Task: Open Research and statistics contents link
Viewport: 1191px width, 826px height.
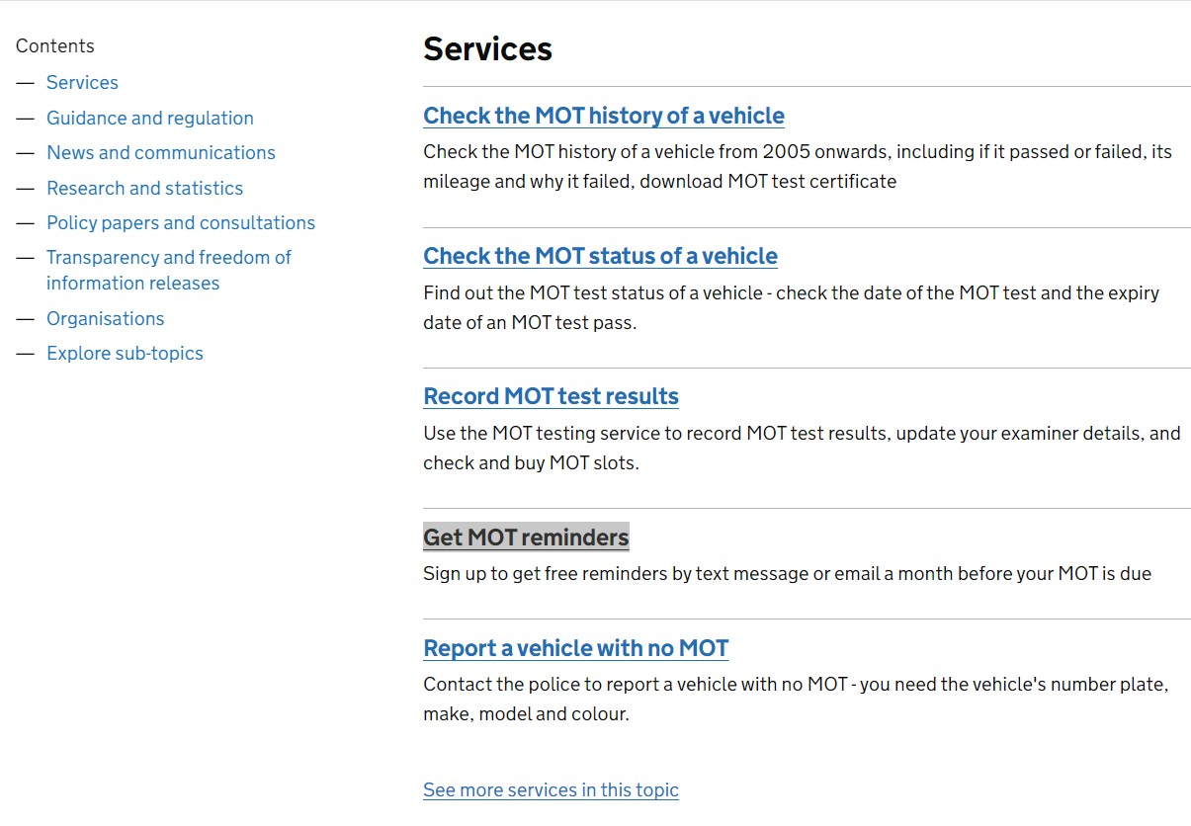Action: point(144,189)
